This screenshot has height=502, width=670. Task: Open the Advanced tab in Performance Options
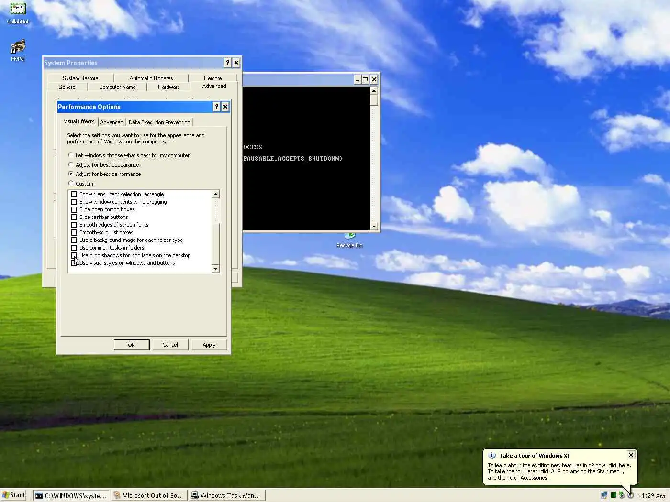click(112, 122)
